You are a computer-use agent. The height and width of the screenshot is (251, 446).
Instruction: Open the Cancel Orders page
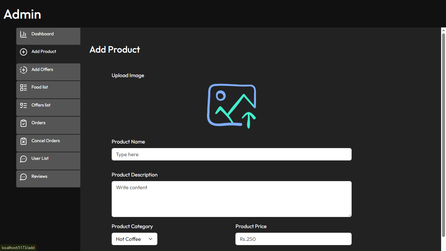[x=48, y=143]
